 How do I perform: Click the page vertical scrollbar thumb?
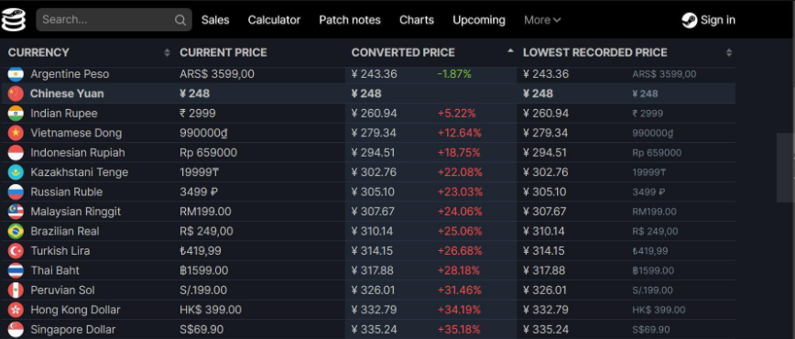tap(785, 168)
